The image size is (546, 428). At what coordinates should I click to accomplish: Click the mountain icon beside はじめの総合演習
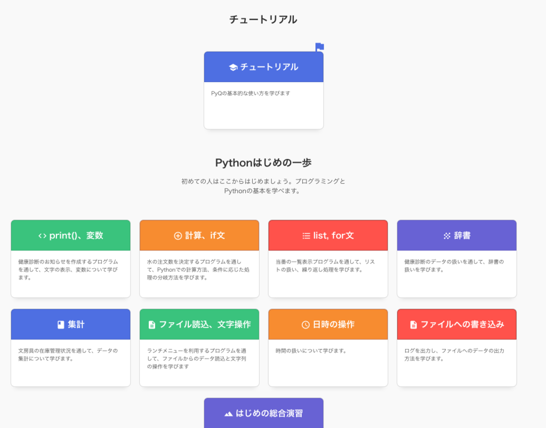(x=228, y=414)
